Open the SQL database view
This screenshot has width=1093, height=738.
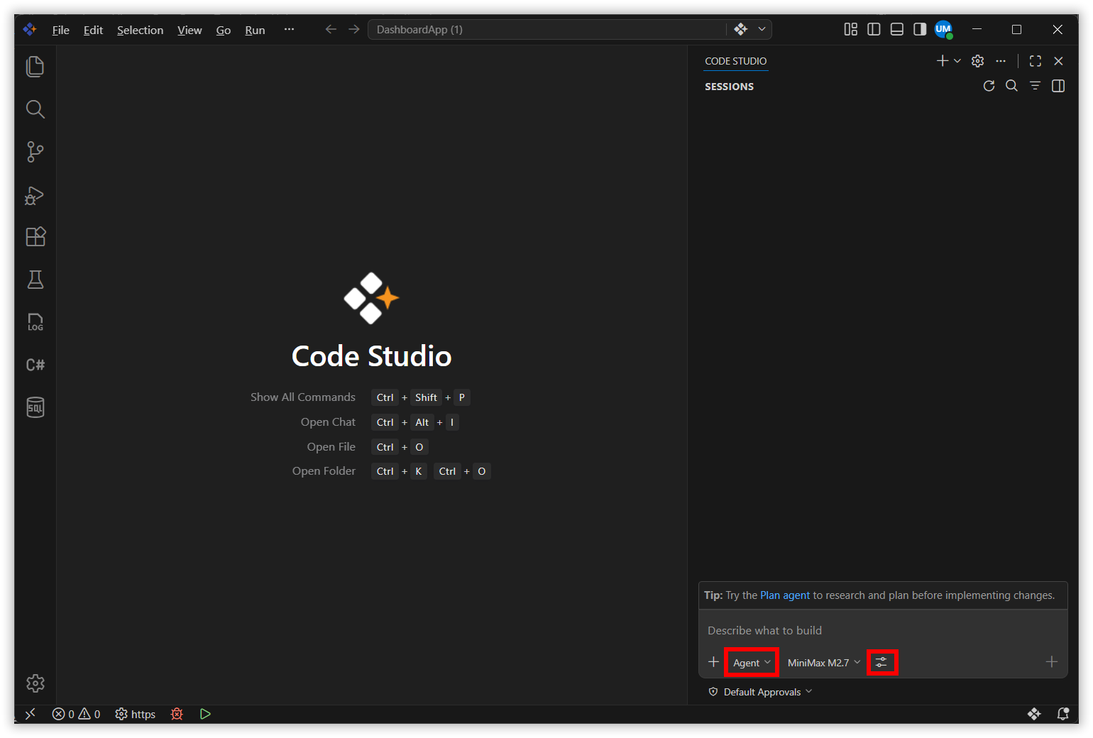point(35,407)
